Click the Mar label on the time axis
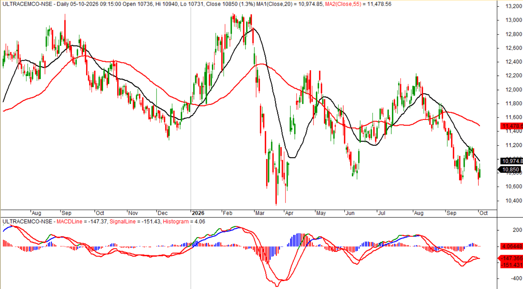Image resolution: width=523 pixels, height=289 pixels. [x=260, y=213]
